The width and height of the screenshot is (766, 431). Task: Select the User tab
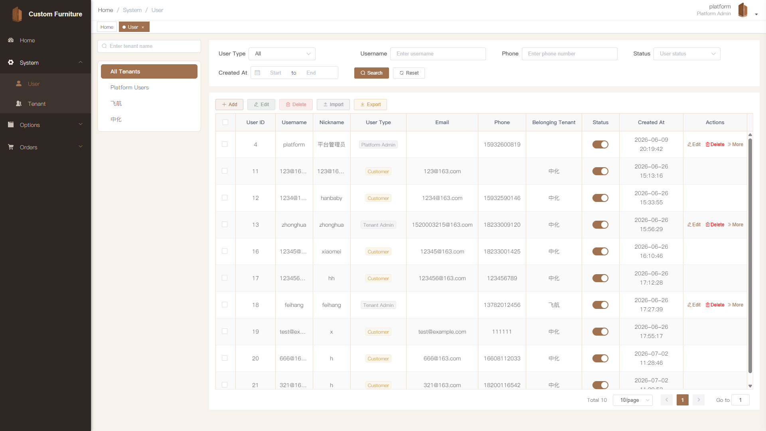pyautogui.click(x=133, y=27)
